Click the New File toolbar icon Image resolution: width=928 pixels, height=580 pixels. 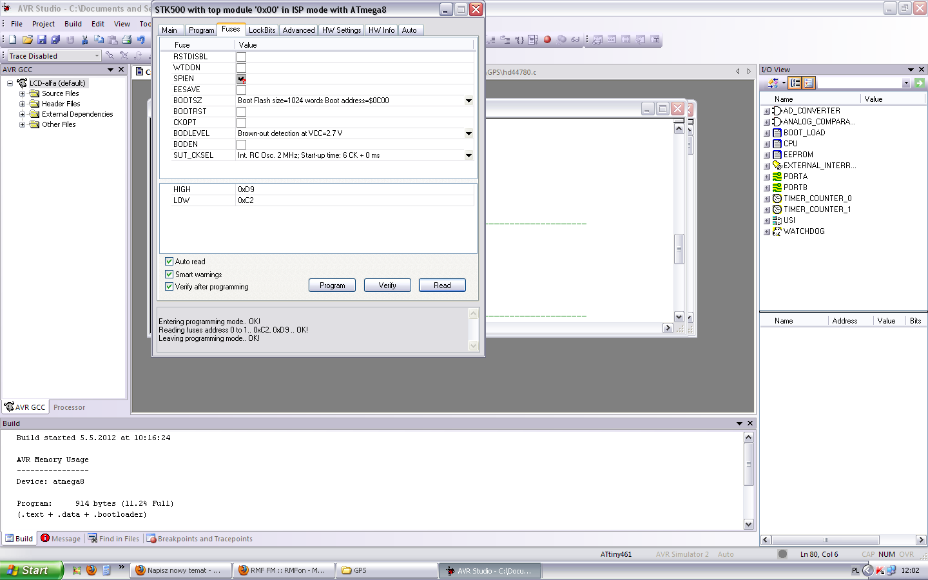point(12,40)
